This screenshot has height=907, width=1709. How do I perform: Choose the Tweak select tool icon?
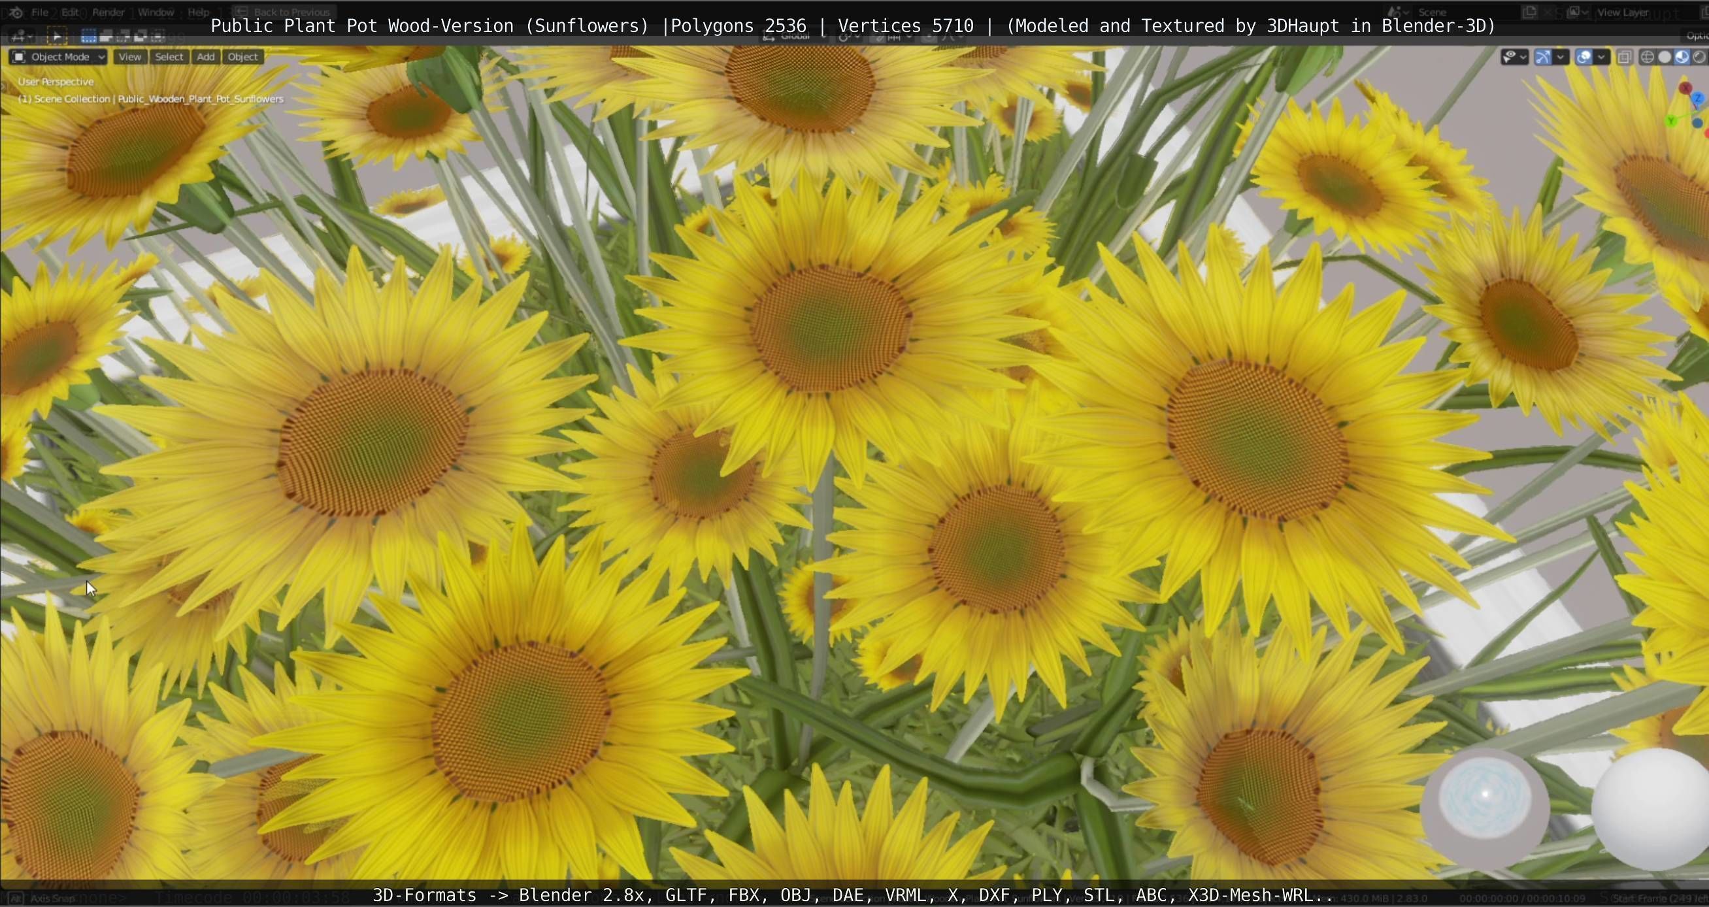click(x=57, y=36)
